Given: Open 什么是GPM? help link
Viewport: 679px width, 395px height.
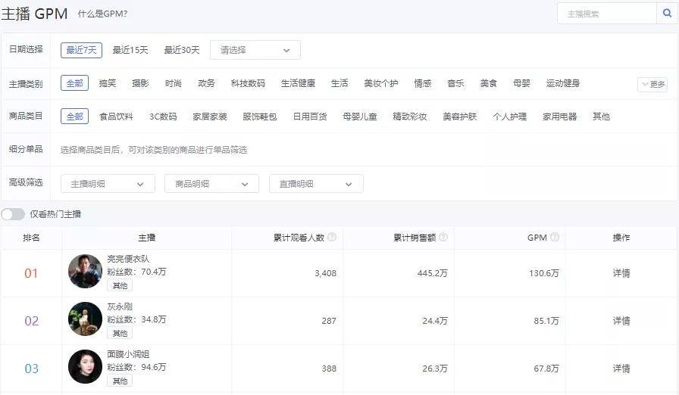Looking at the screenshot, I should [x=102, y=14].
